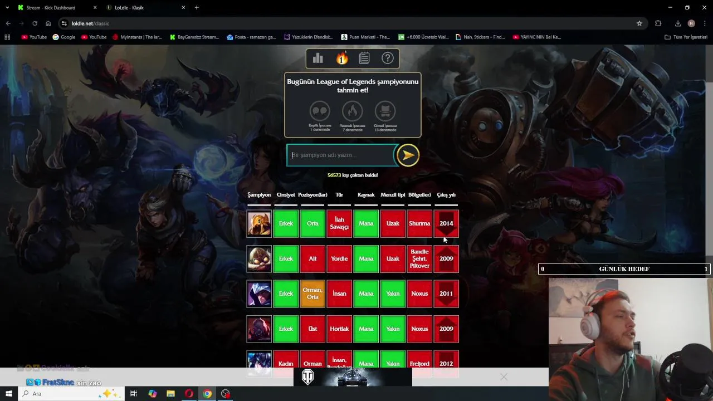This screenshot has width=713, height=401.
Task: Close the Stream - Kick Dashboard tab
Action: [x=95, y=8]
